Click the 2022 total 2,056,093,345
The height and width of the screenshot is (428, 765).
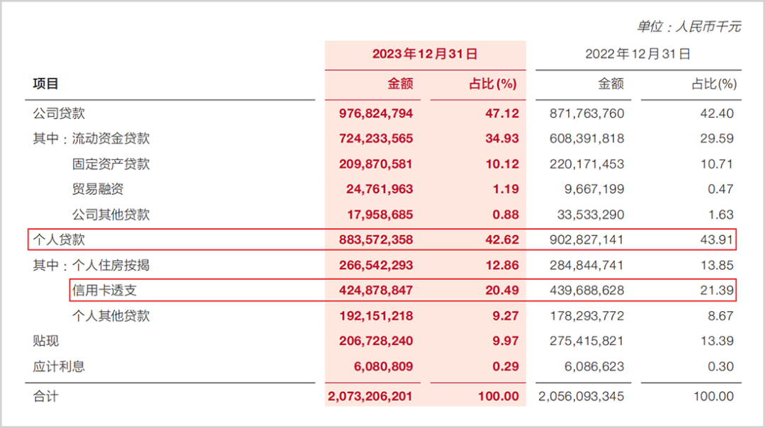pyautogui.click(x=581, y=396)
